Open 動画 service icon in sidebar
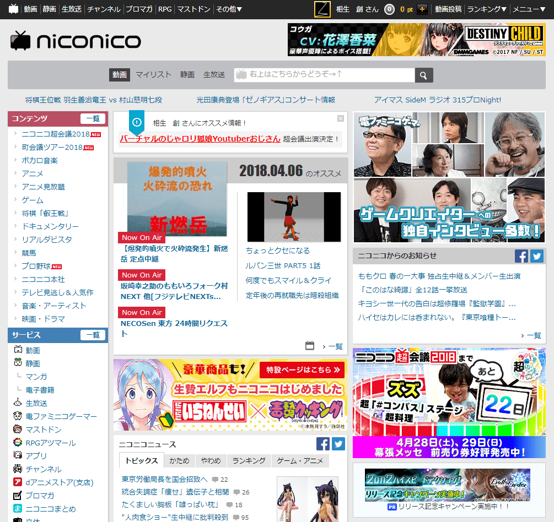Viewport: 554px width, 522px height. click(x=18, y=350)
